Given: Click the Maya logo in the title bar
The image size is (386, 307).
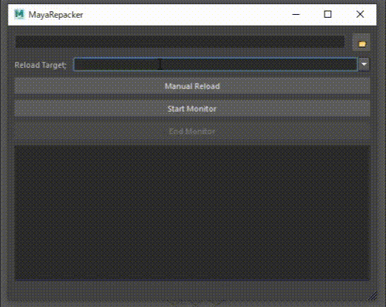Looking at the screenshot, I should pos(19,14).
